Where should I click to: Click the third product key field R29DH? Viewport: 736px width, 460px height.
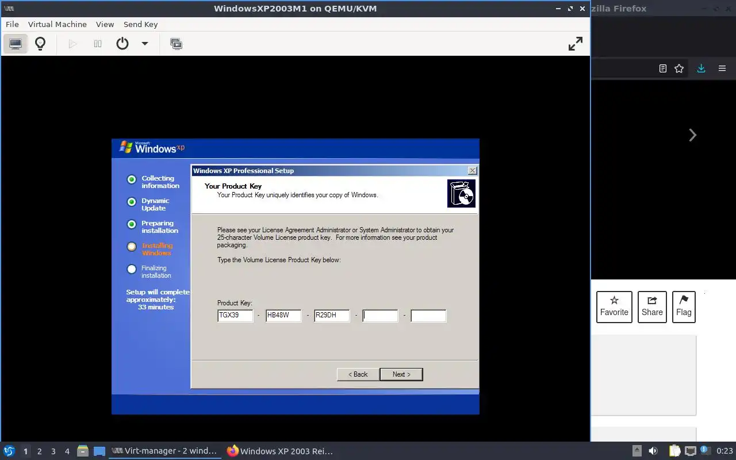tap(332, 316)
